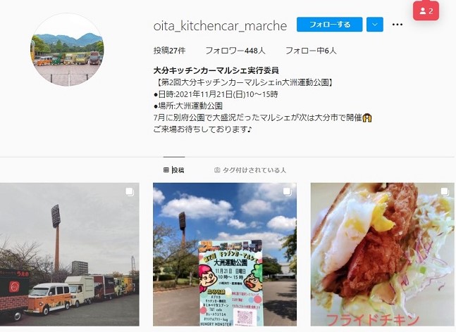Image resolution: width=456 pixels, height=332 pixels.
Task: Click the oita_kitchencar_marche username heading
Action: point(220,25)
